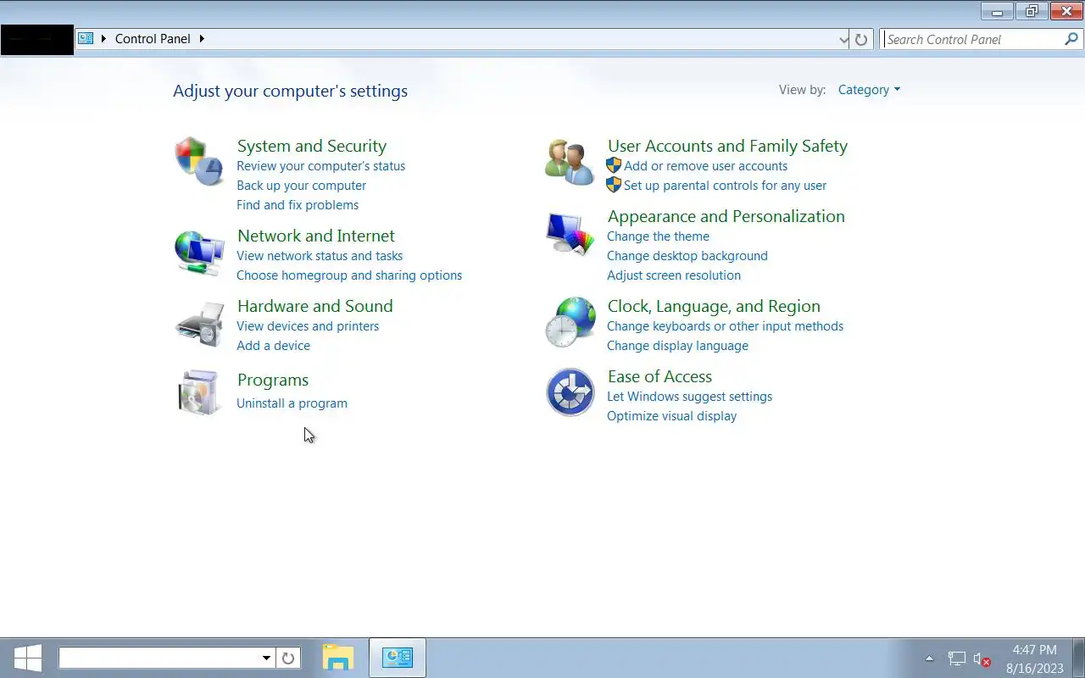
Task: Expand the arrow after Control Panel breadcrumb
Action: (x=202, y=39)
